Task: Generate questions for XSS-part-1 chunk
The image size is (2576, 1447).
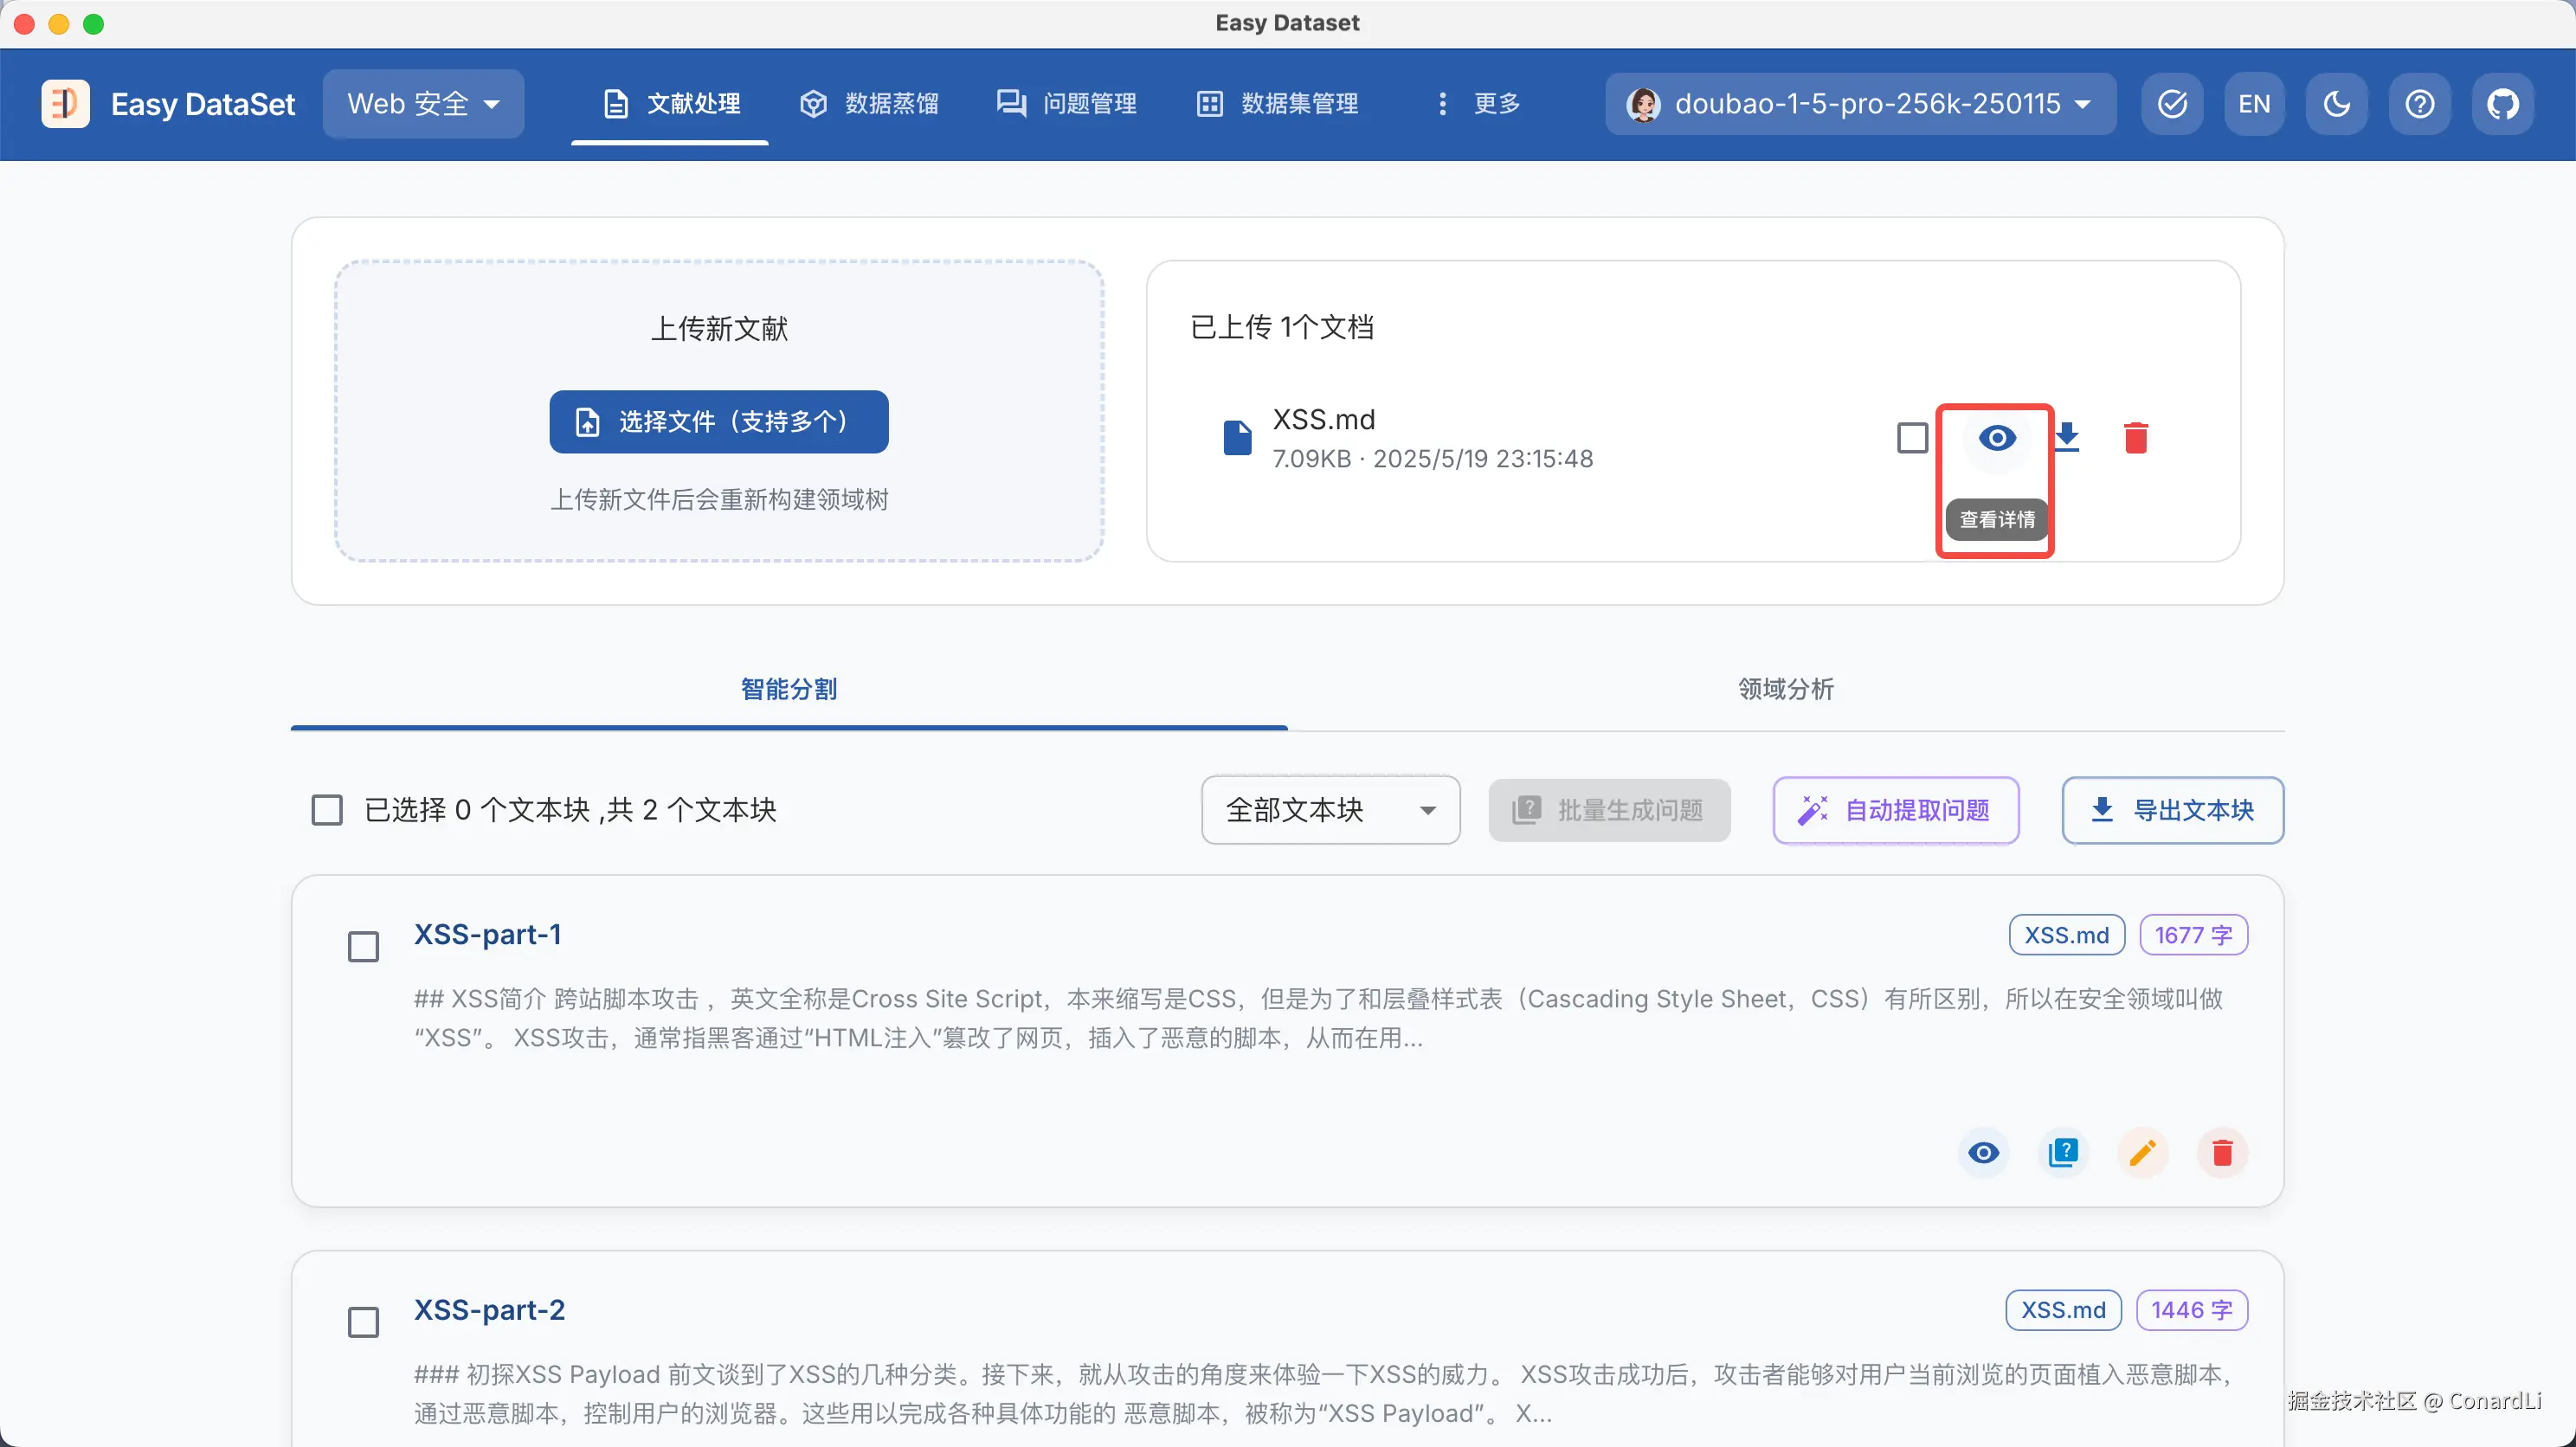Action: point(2063,1153)
